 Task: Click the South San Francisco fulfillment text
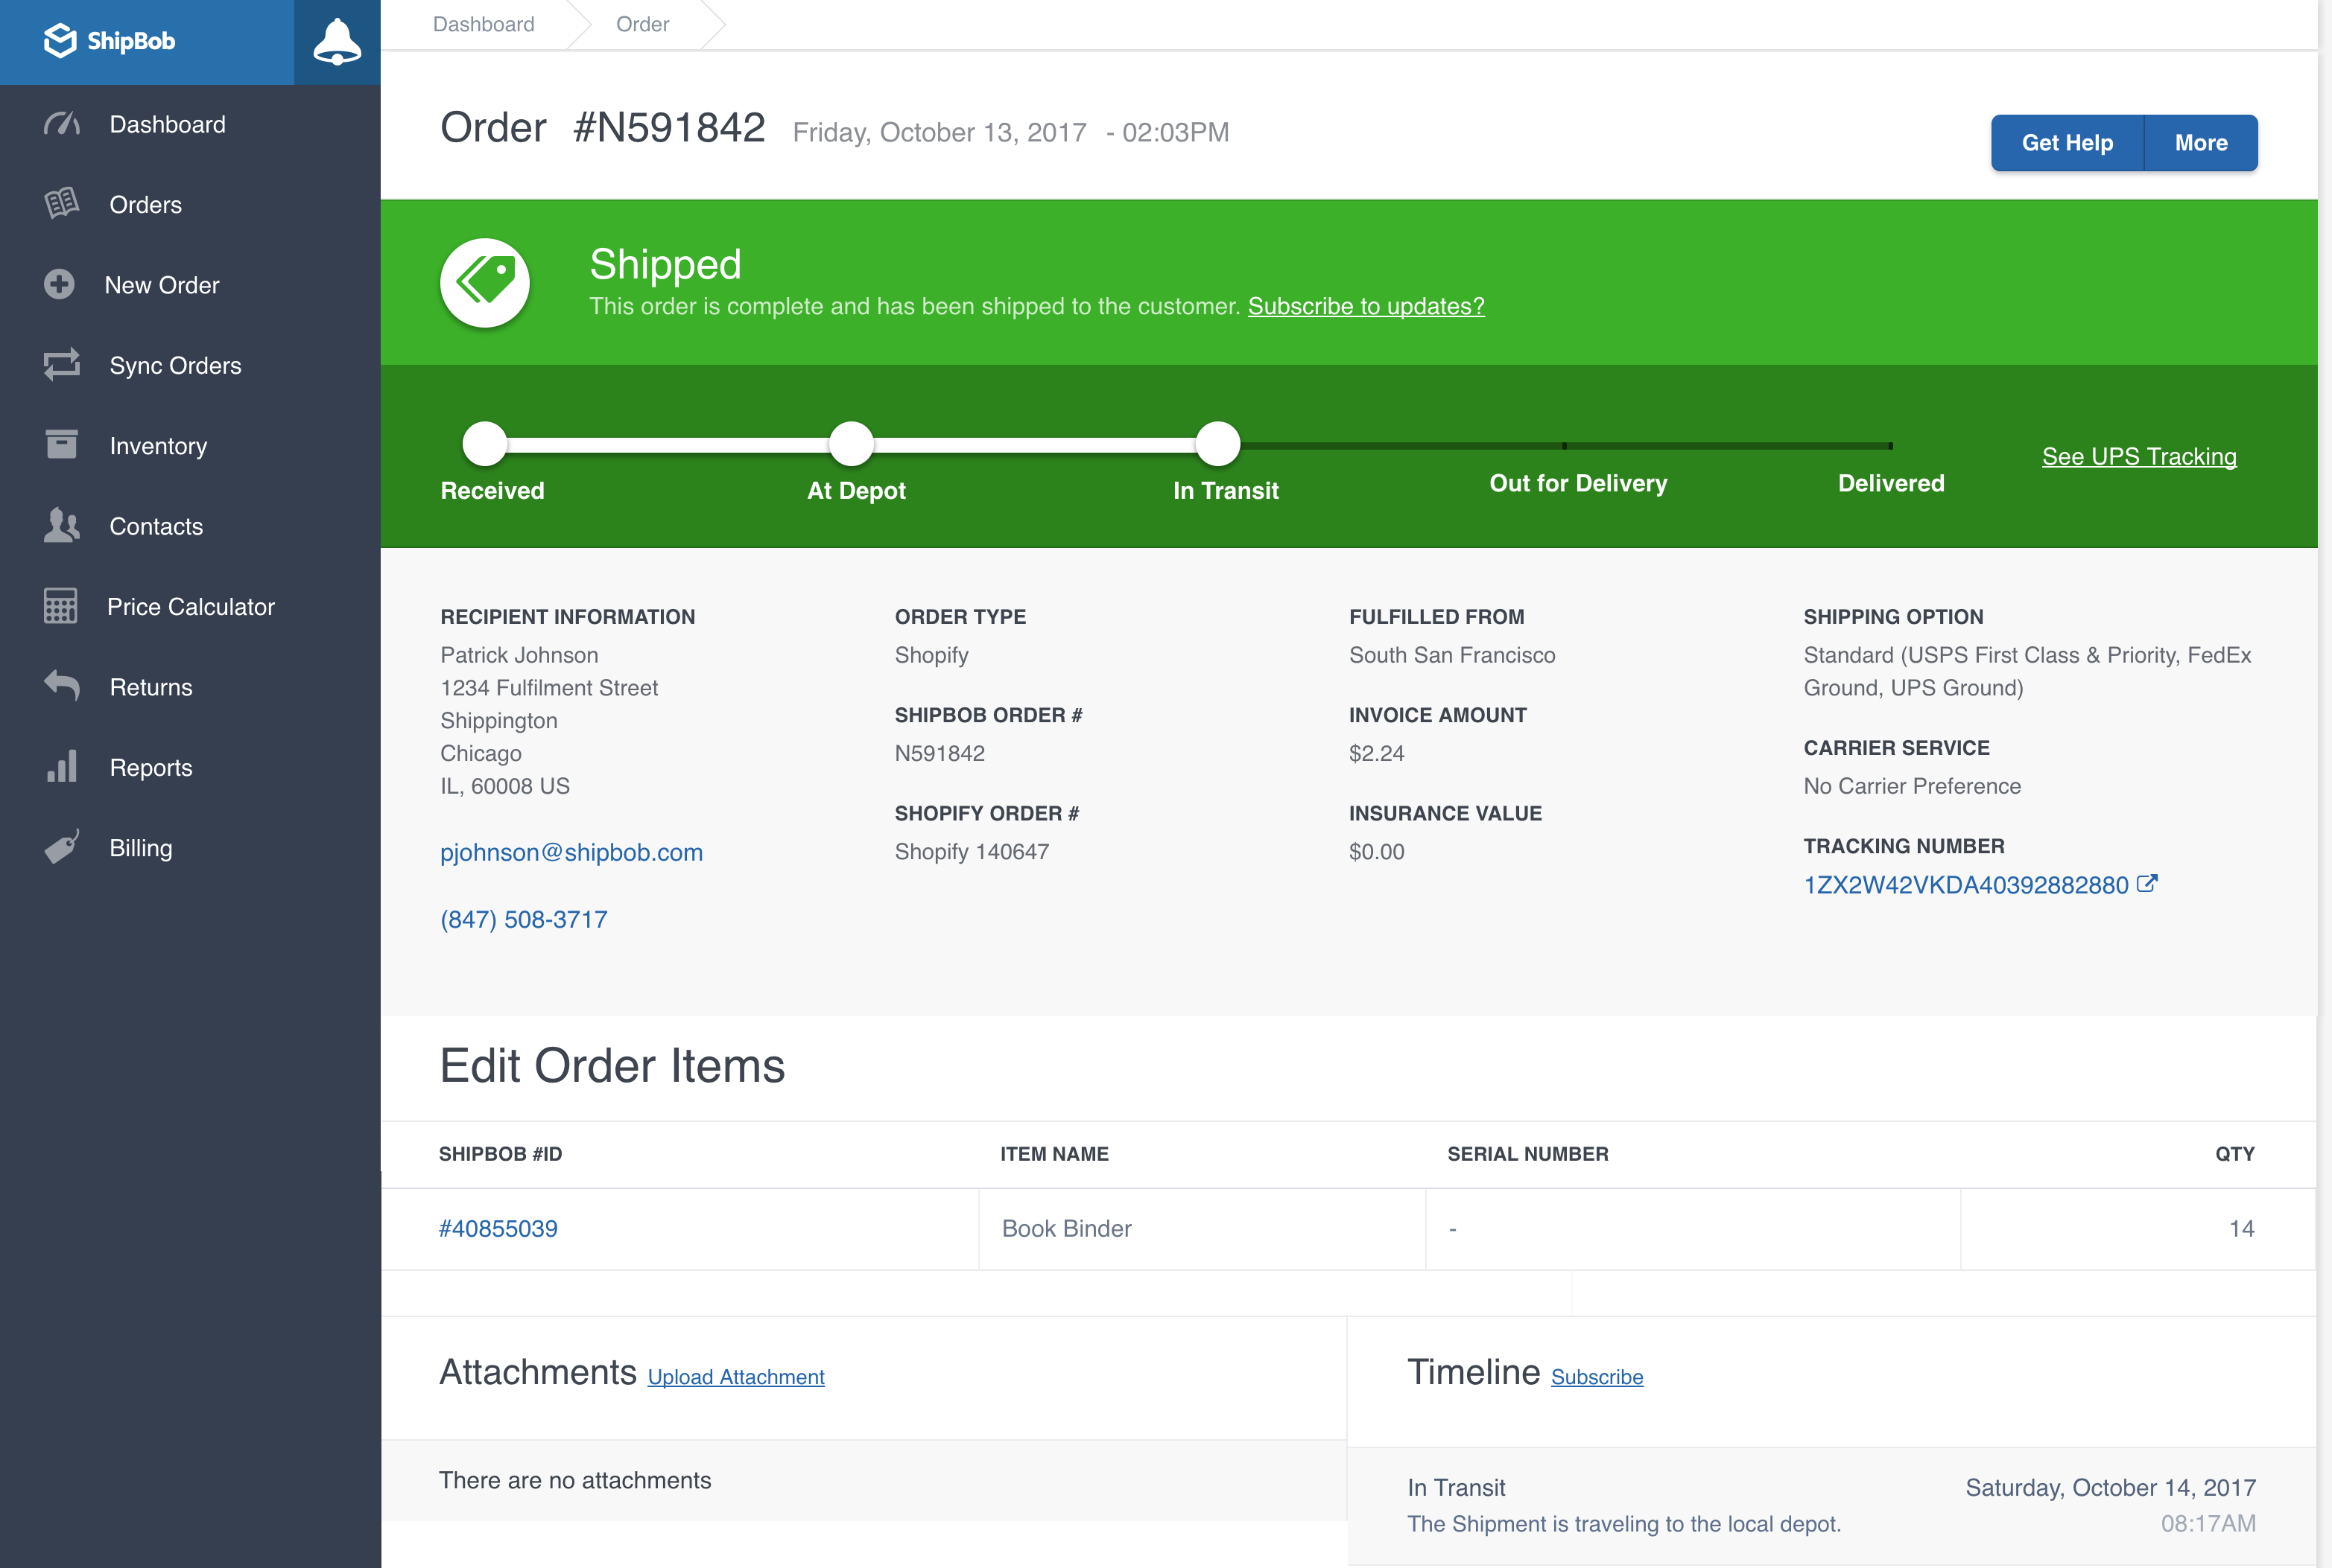point(1451,655)
